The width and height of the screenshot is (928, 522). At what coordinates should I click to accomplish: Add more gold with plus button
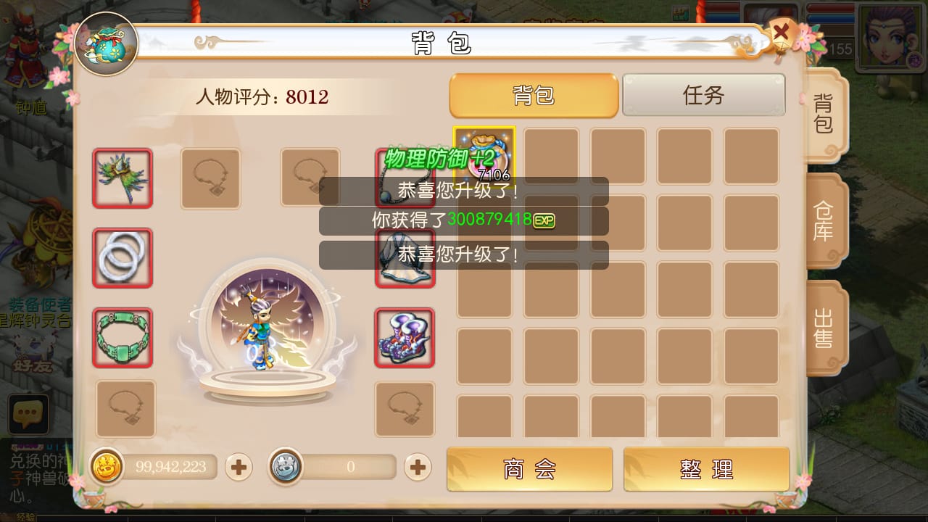[239, 468]
